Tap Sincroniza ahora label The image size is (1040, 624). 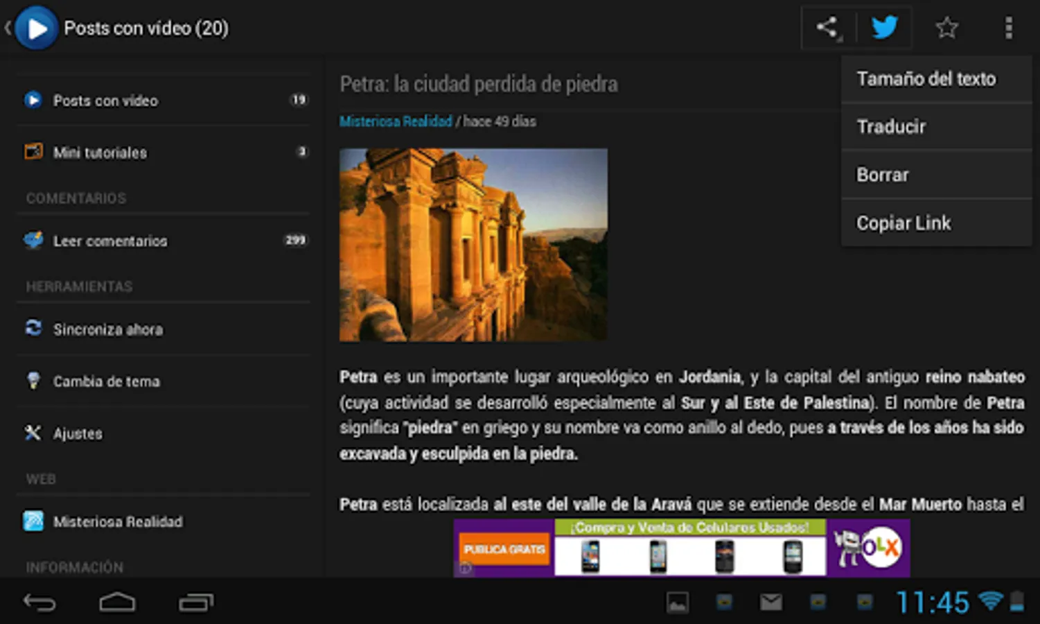coord(108,329)
